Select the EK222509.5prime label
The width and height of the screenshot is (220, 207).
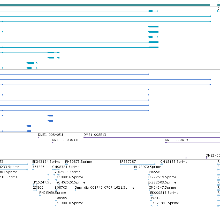[162, 182]
